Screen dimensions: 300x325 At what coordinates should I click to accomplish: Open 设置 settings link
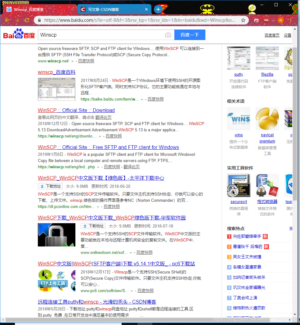click(x=287, y=35)
